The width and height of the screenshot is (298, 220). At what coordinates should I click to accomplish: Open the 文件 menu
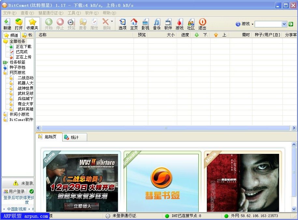tap(10, 13)
